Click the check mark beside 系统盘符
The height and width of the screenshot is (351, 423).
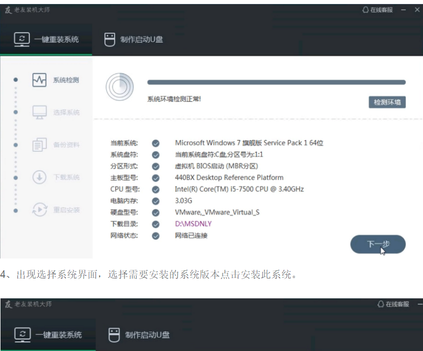pyautogui.click(x=156, y=155)
